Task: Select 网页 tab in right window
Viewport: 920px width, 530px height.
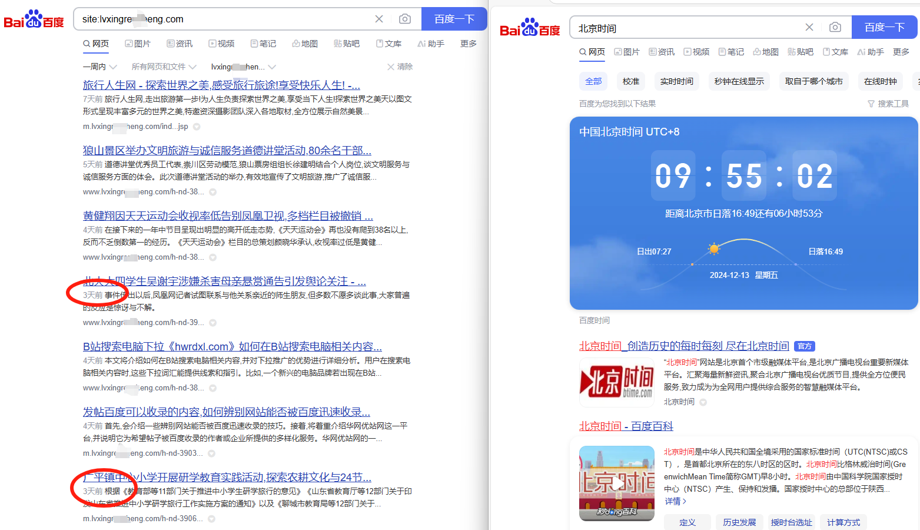Action: pyautogui.click(x=592, y=52)
